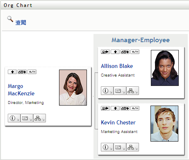Open Kevin Chester's org chart actions icon
189x160 pixels.
point(132,147)
